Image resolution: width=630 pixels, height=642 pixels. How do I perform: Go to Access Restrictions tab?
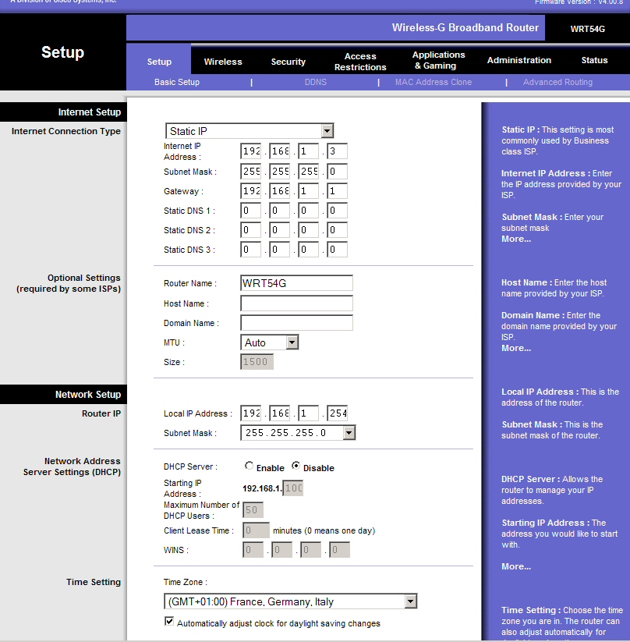coord(360,62)
